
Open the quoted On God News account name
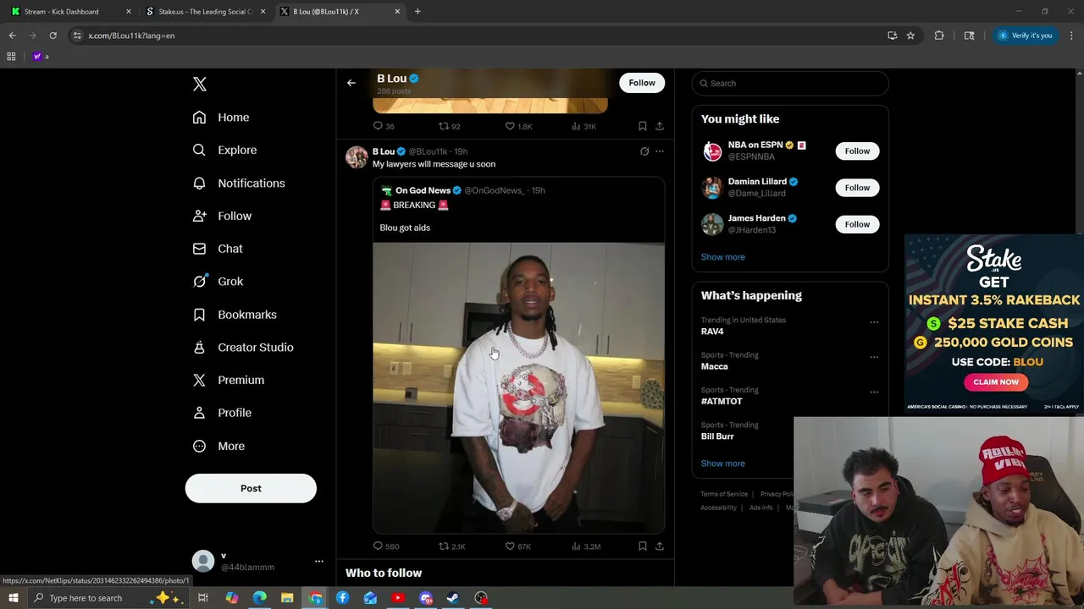(423, 190)
